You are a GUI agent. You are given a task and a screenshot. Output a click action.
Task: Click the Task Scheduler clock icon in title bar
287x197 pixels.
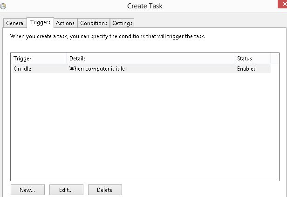point(3,6)
